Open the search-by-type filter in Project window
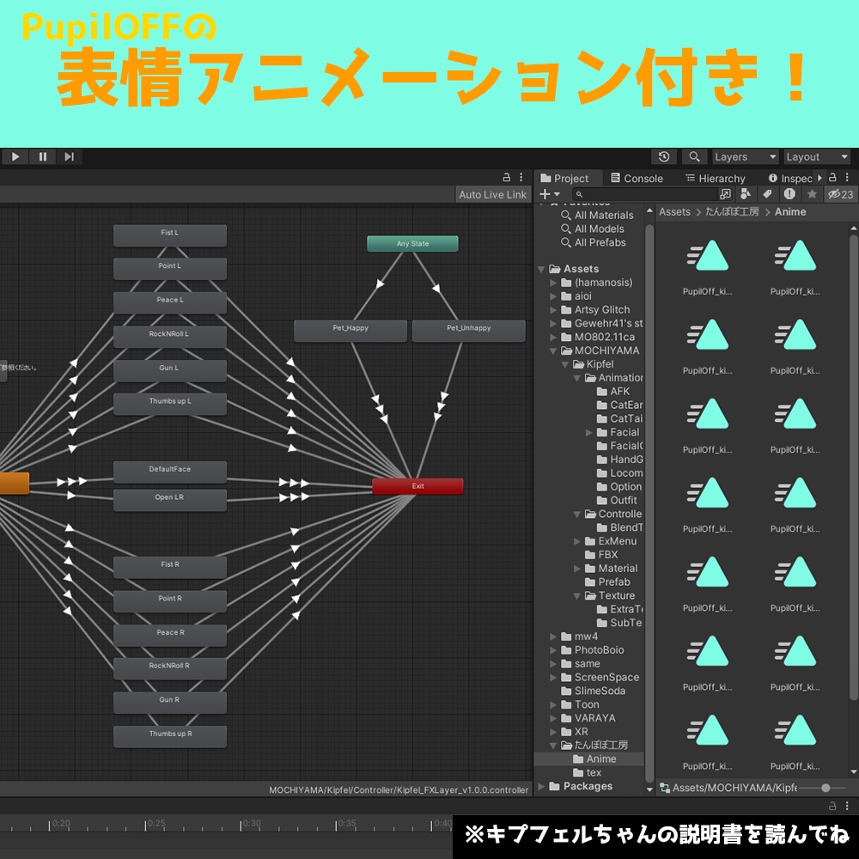 click(746, 194)
